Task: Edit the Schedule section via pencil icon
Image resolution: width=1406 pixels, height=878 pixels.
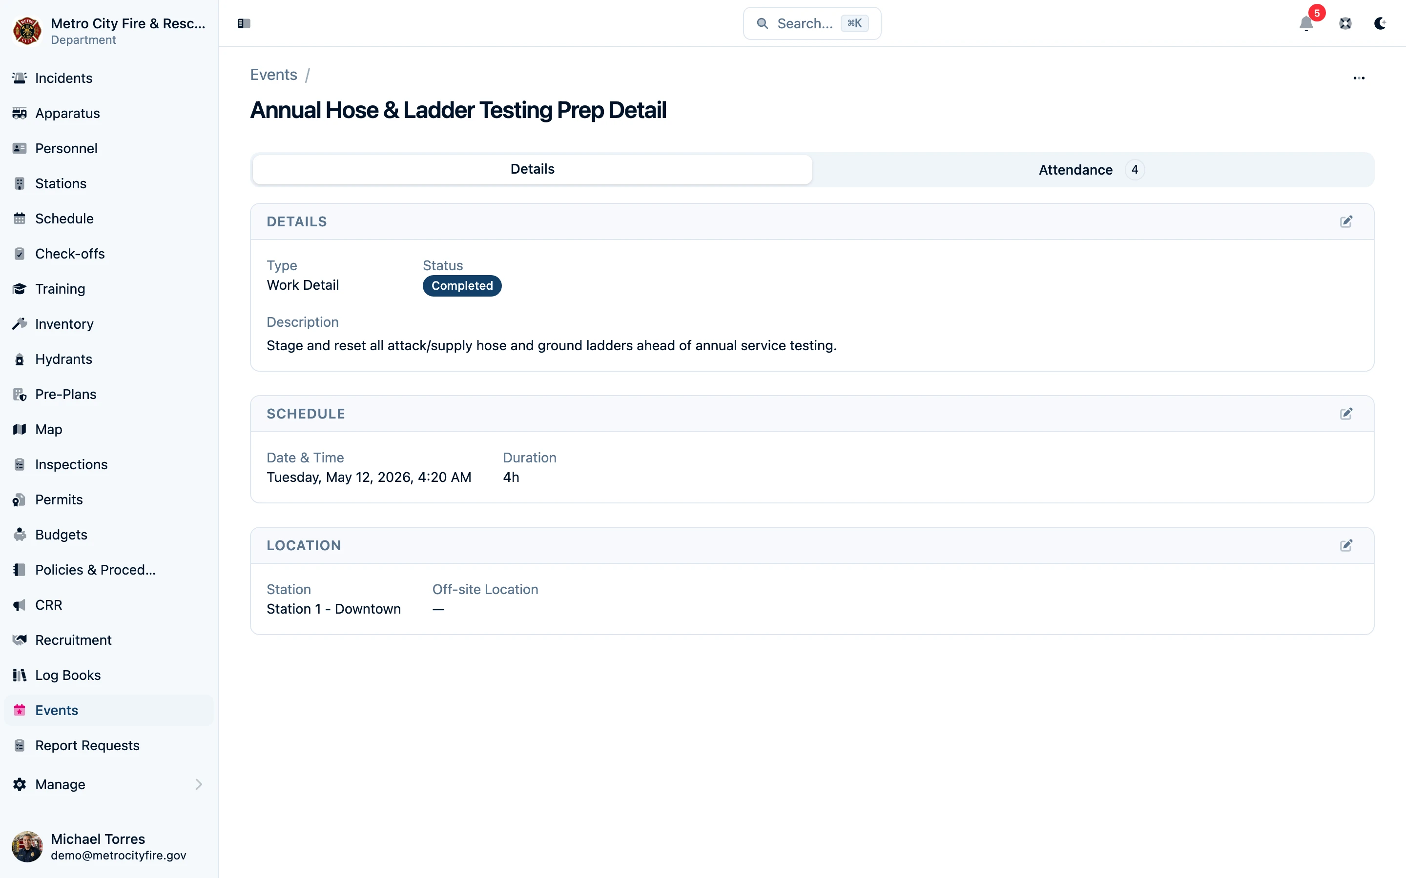Action: (x=1346, y=414)
